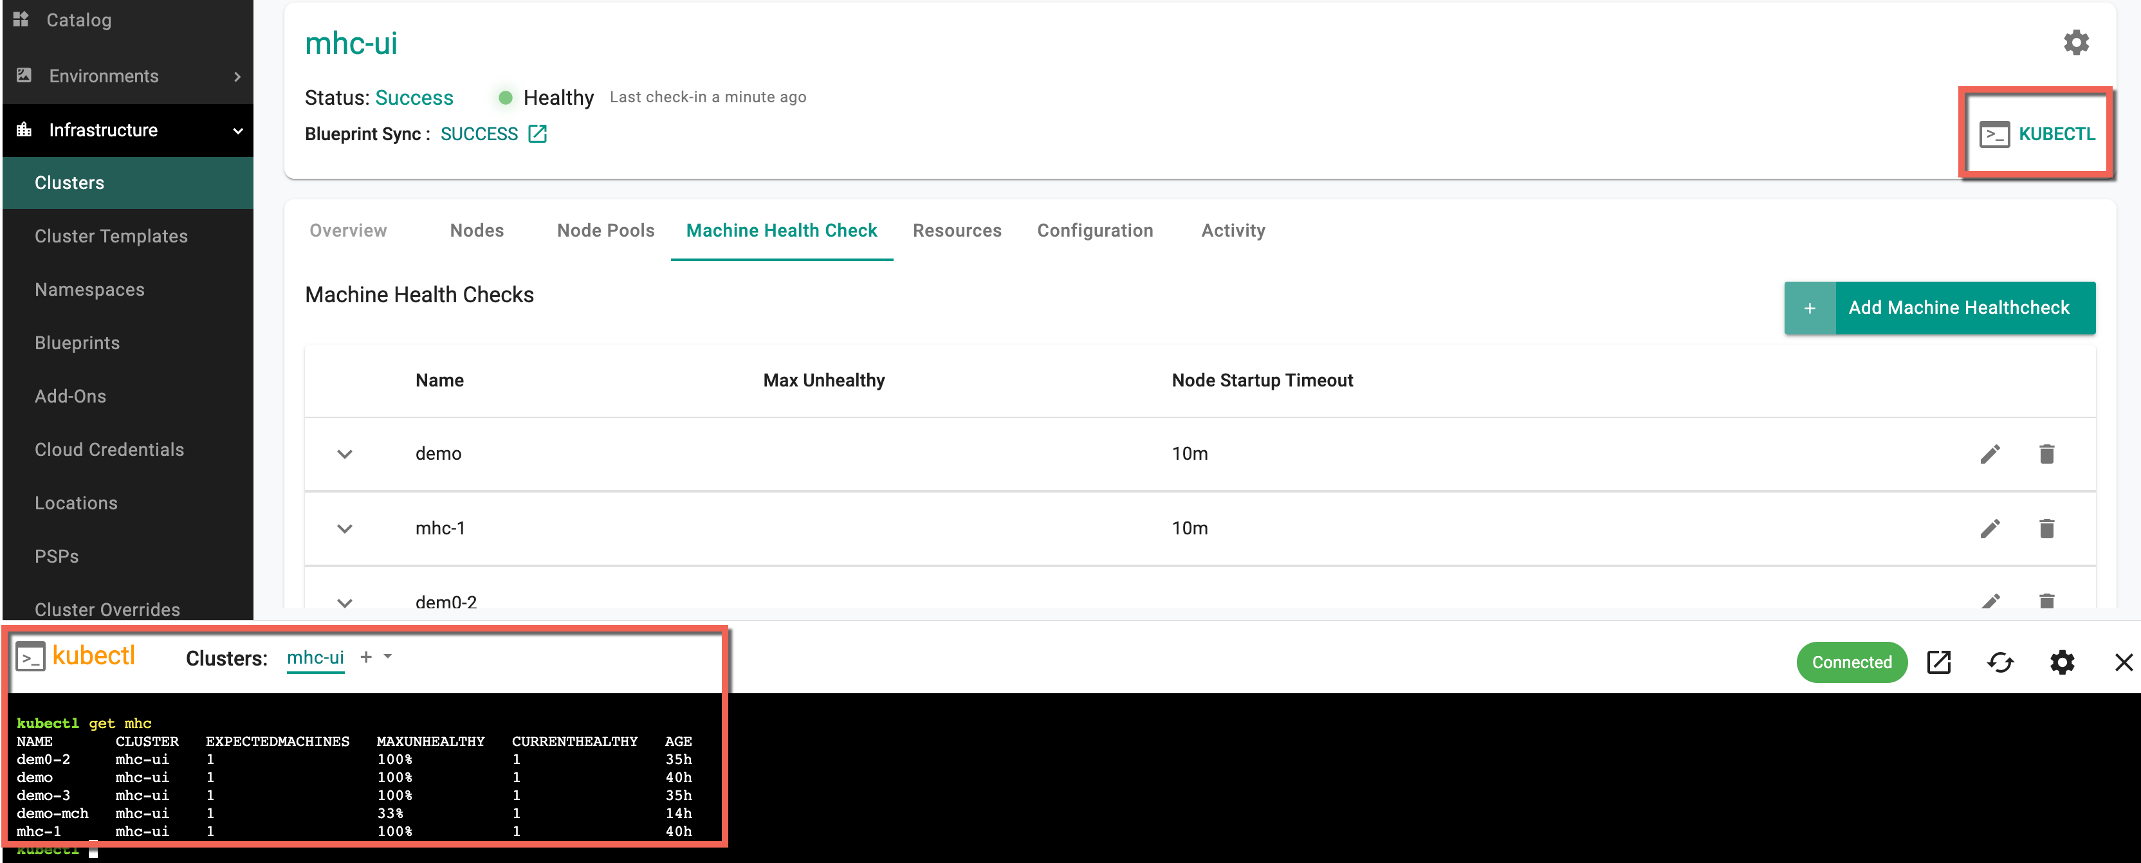Collapse the Infrastructure sidebar section
Viewport: 2141px width, 863px height.
(x=128, y=131)
